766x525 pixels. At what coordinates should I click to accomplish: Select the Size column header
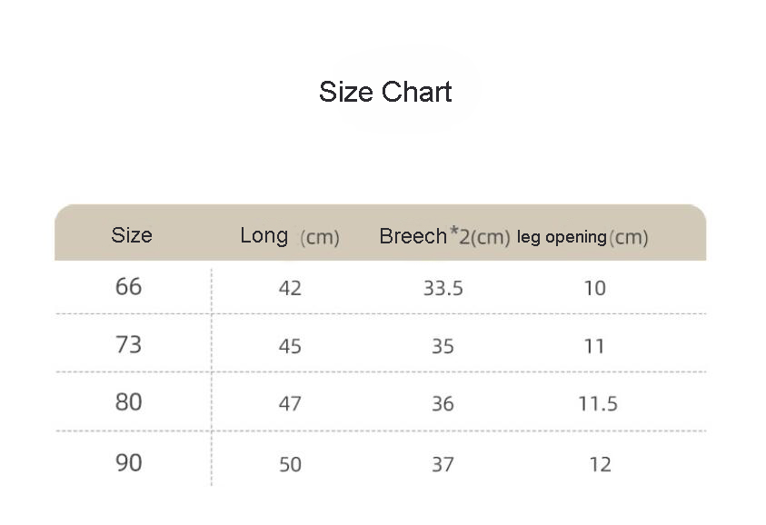132,235
